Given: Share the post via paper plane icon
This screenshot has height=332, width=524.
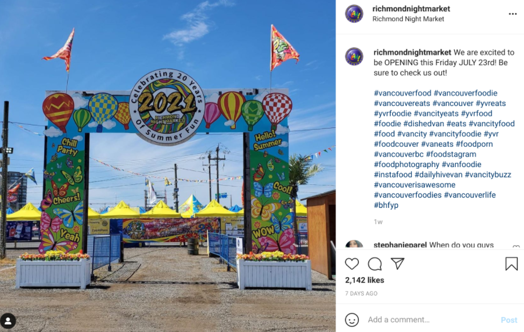Looking at the screenshot, I should (398, 264).
